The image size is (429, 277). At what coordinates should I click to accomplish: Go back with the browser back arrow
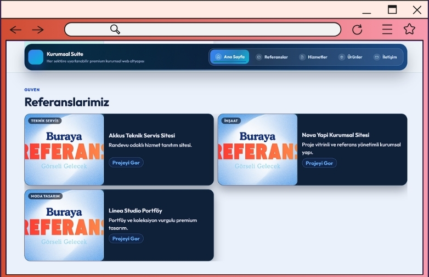click(x=15, y=30)
